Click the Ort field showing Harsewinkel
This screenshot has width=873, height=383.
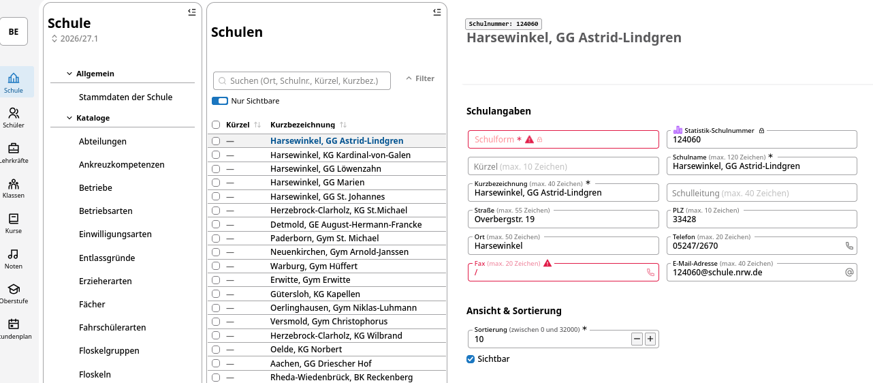(563, 245)
